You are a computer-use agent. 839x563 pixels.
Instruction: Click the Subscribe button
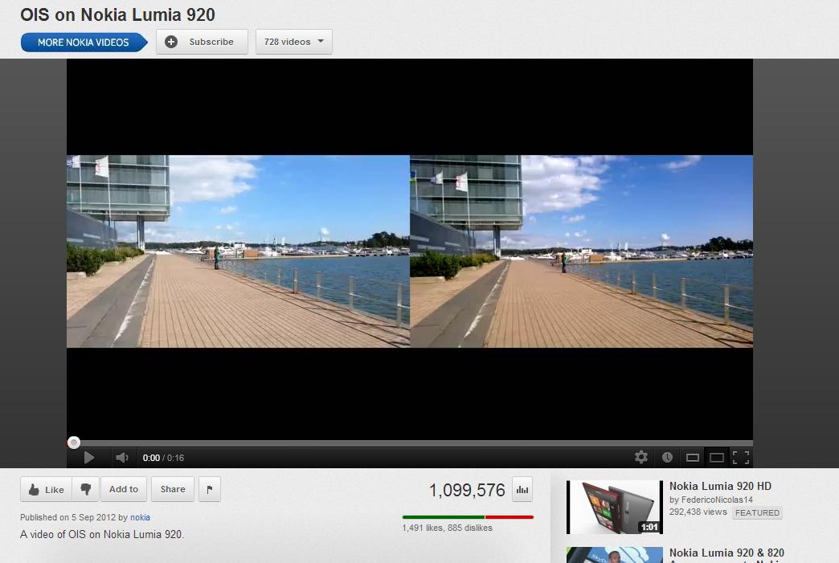coord(202,42)
